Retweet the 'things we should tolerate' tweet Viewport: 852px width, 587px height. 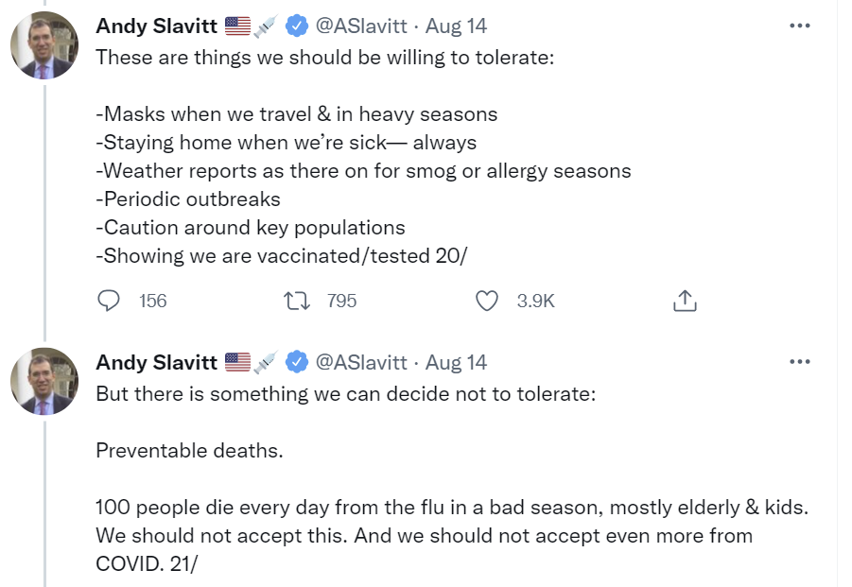pyautogui.click(x=296, y=301)
